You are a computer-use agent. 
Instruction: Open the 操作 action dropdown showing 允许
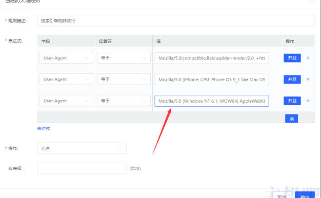pyautogui.click(x=82, y=148)
